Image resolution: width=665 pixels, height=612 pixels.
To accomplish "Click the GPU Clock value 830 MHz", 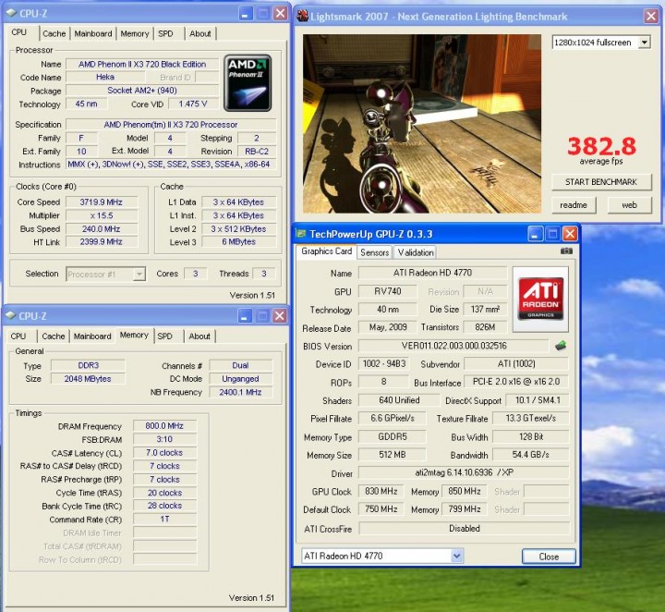I will (x=381, y=492).
